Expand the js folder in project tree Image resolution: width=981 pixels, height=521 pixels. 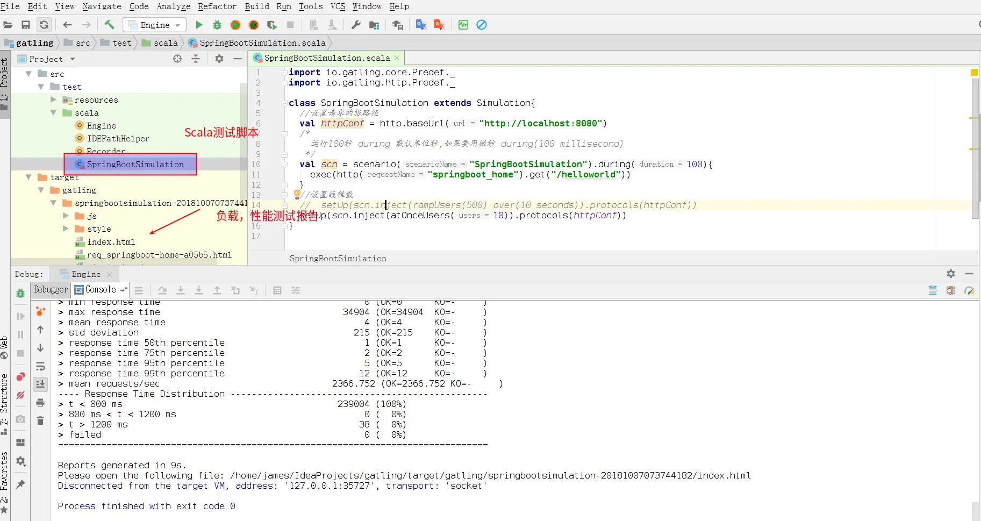66,216
